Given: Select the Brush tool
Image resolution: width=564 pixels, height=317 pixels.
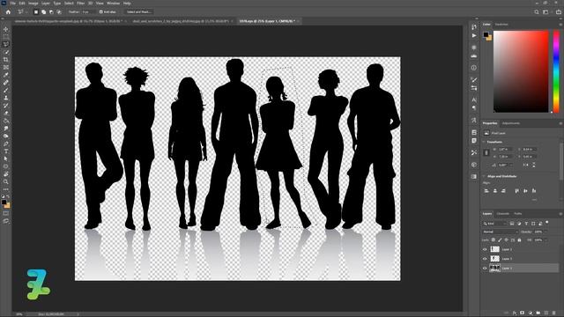Looking at the screenshot, I should (x=6, y=90).
